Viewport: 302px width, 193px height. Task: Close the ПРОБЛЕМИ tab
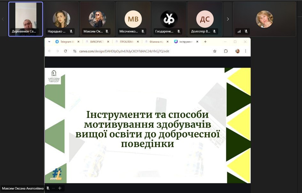(138, 41)
